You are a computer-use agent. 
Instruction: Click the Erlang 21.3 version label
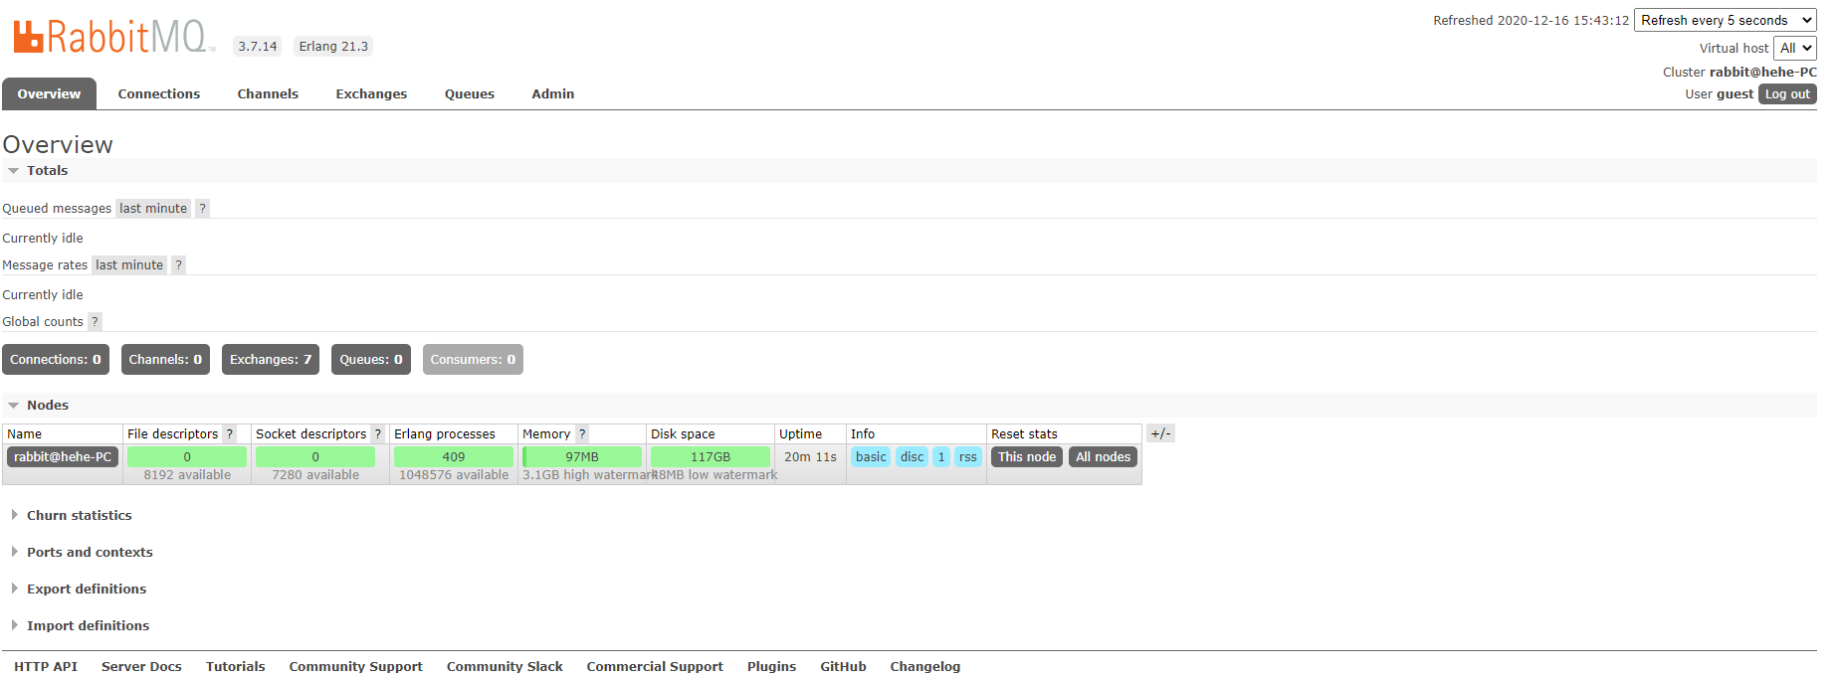pyautogui.click(x=333, y=46)
